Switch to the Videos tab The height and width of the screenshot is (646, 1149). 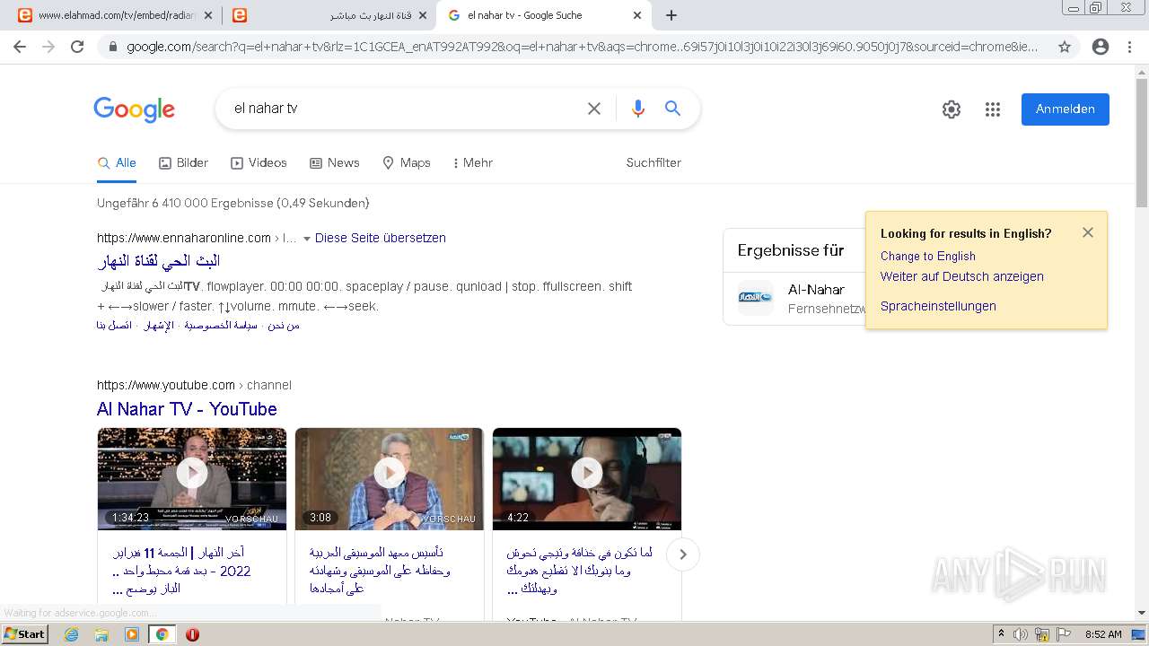coord(259,162)
